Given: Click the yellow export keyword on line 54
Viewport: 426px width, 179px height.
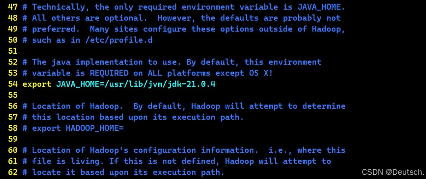Looking at the screenshot, I should coord(37,84).
